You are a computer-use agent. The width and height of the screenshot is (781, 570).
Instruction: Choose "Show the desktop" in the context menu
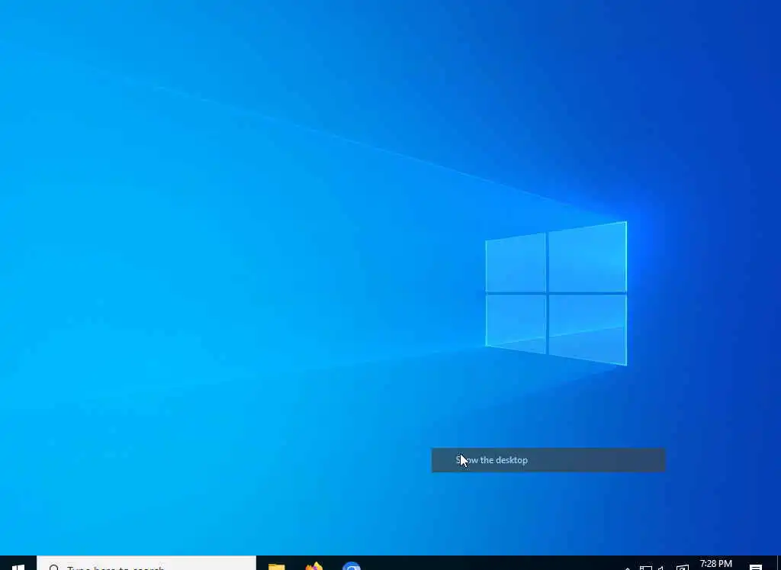(x=548, y=460)
